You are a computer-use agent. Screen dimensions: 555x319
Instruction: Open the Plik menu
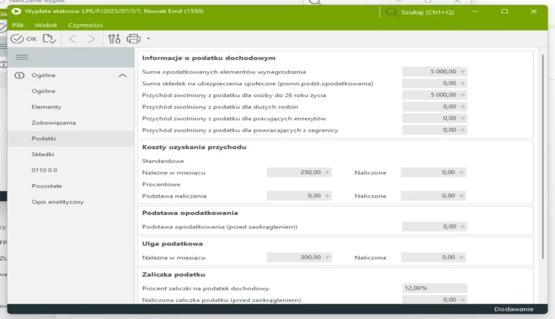coord(18,25)
